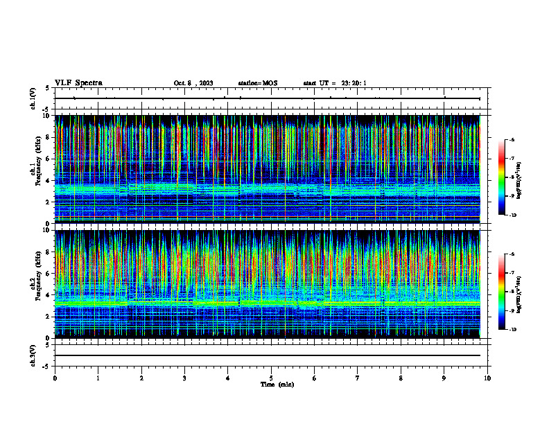Select the "start UT = 23:20: 1" text
Screen dimensions: 549x424
(x=335, y=83)
